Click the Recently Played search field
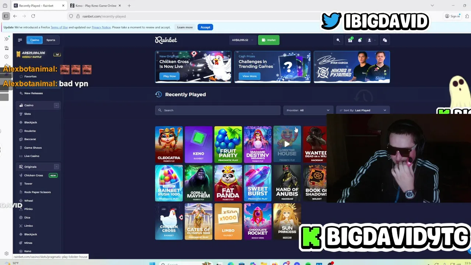This screenshot has height=265, width=471. click(x=217, y=110)
